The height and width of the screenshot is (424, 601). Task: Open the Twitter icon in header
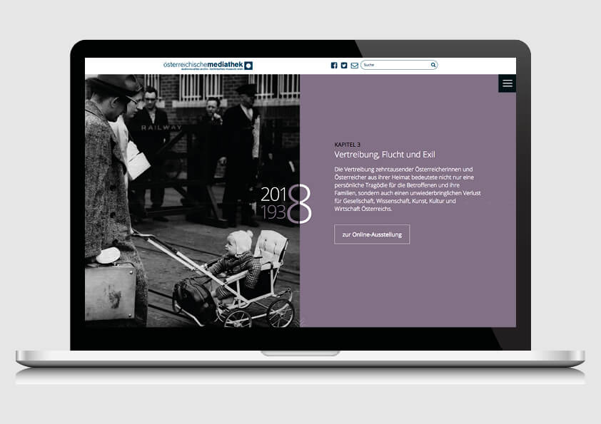(x=344, y=66)
